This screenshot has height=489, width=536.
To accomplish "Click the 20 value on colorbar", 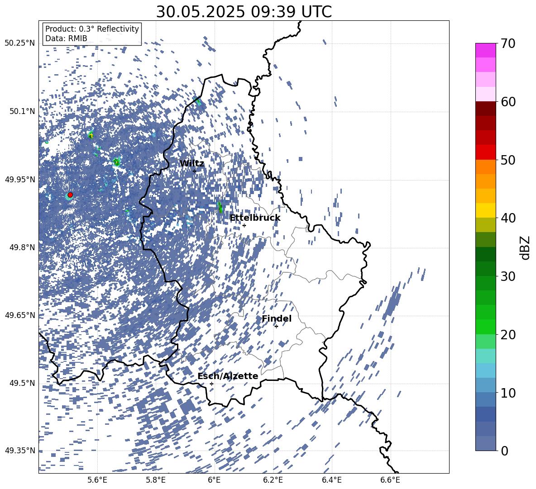I will (508, 335).
